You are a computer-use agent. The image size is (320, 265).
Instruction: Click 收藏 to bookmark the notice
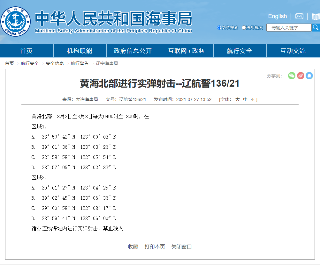tap(133, 247)
